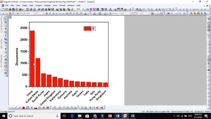The height and width of the screenshot is (119, 211).
Task: Open the Edit menu
Action: [12, 6]
